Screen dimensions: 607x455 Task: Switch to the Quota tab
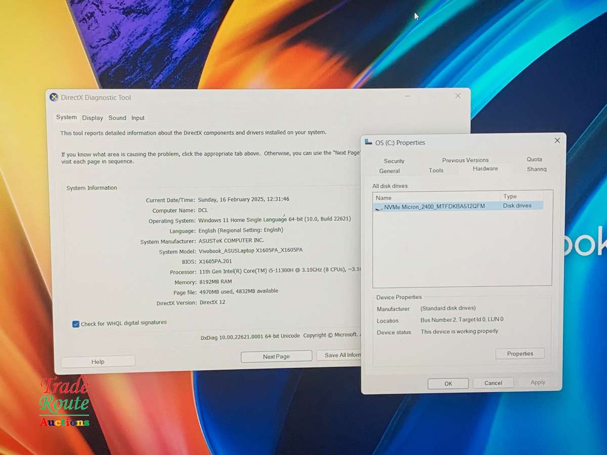534,159
